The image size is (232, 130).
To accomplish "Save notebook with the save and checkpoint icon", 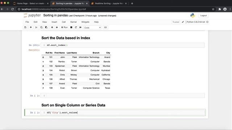I will pos(25,27).
